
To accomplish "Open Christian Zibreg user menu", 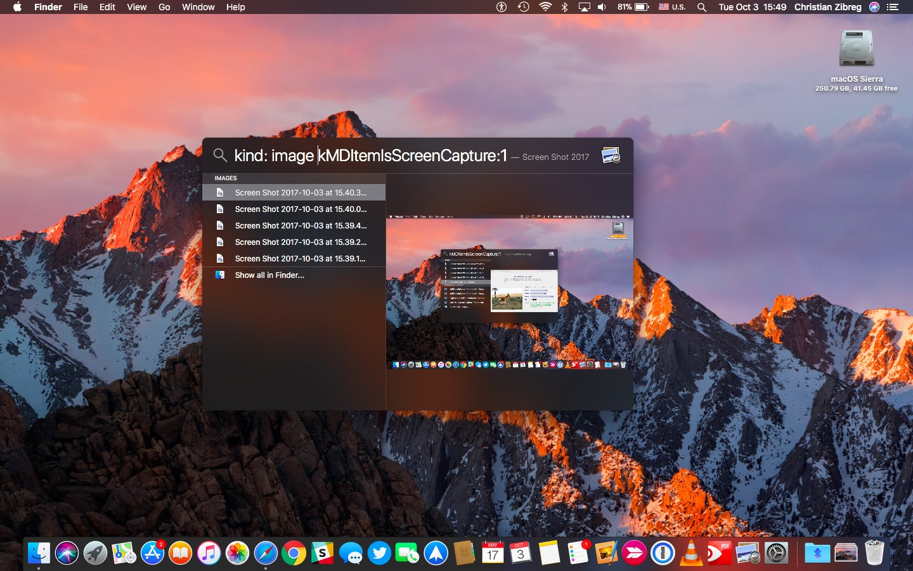I will pyautogui.click(x=827, y=7).
